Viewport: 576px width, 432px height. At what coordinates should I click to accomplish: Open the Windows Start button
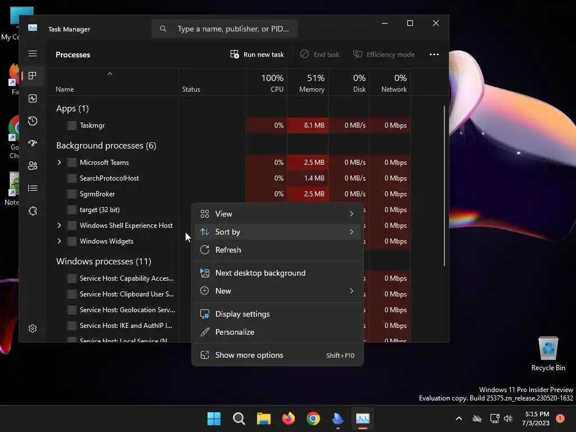[x=214, y=418]
